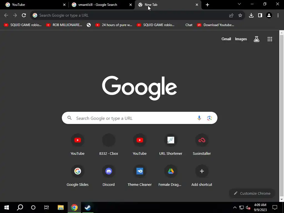This screenshot has width=284, height=213.
Task: Click the Google search box on page
Action: tap(140, 118)
